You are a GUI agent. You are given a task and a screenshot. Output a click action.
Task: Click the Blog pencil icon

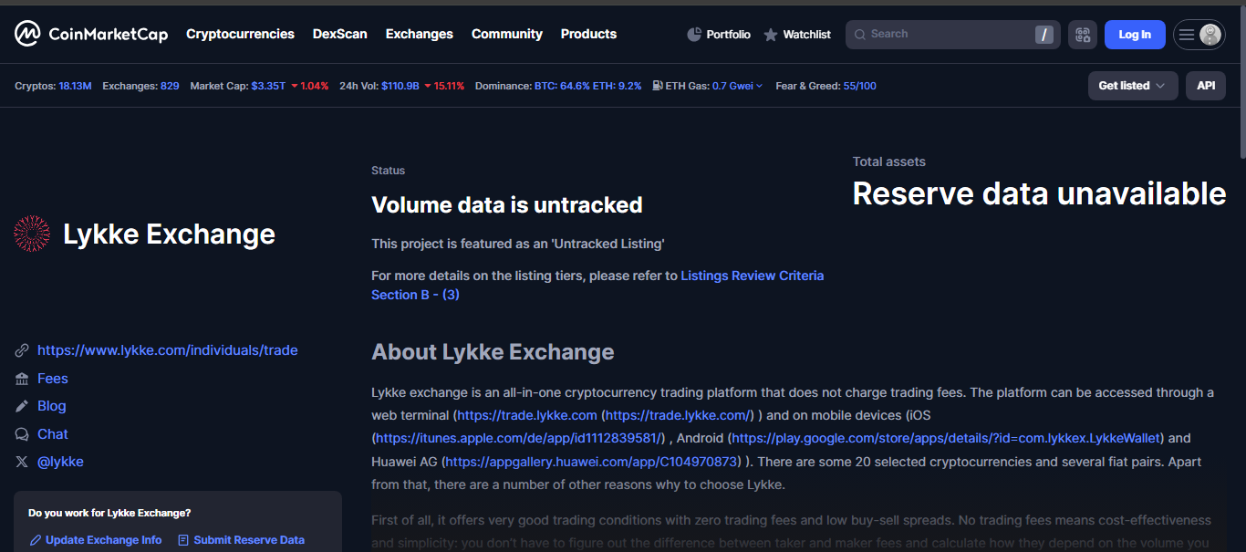coord(22,406)
